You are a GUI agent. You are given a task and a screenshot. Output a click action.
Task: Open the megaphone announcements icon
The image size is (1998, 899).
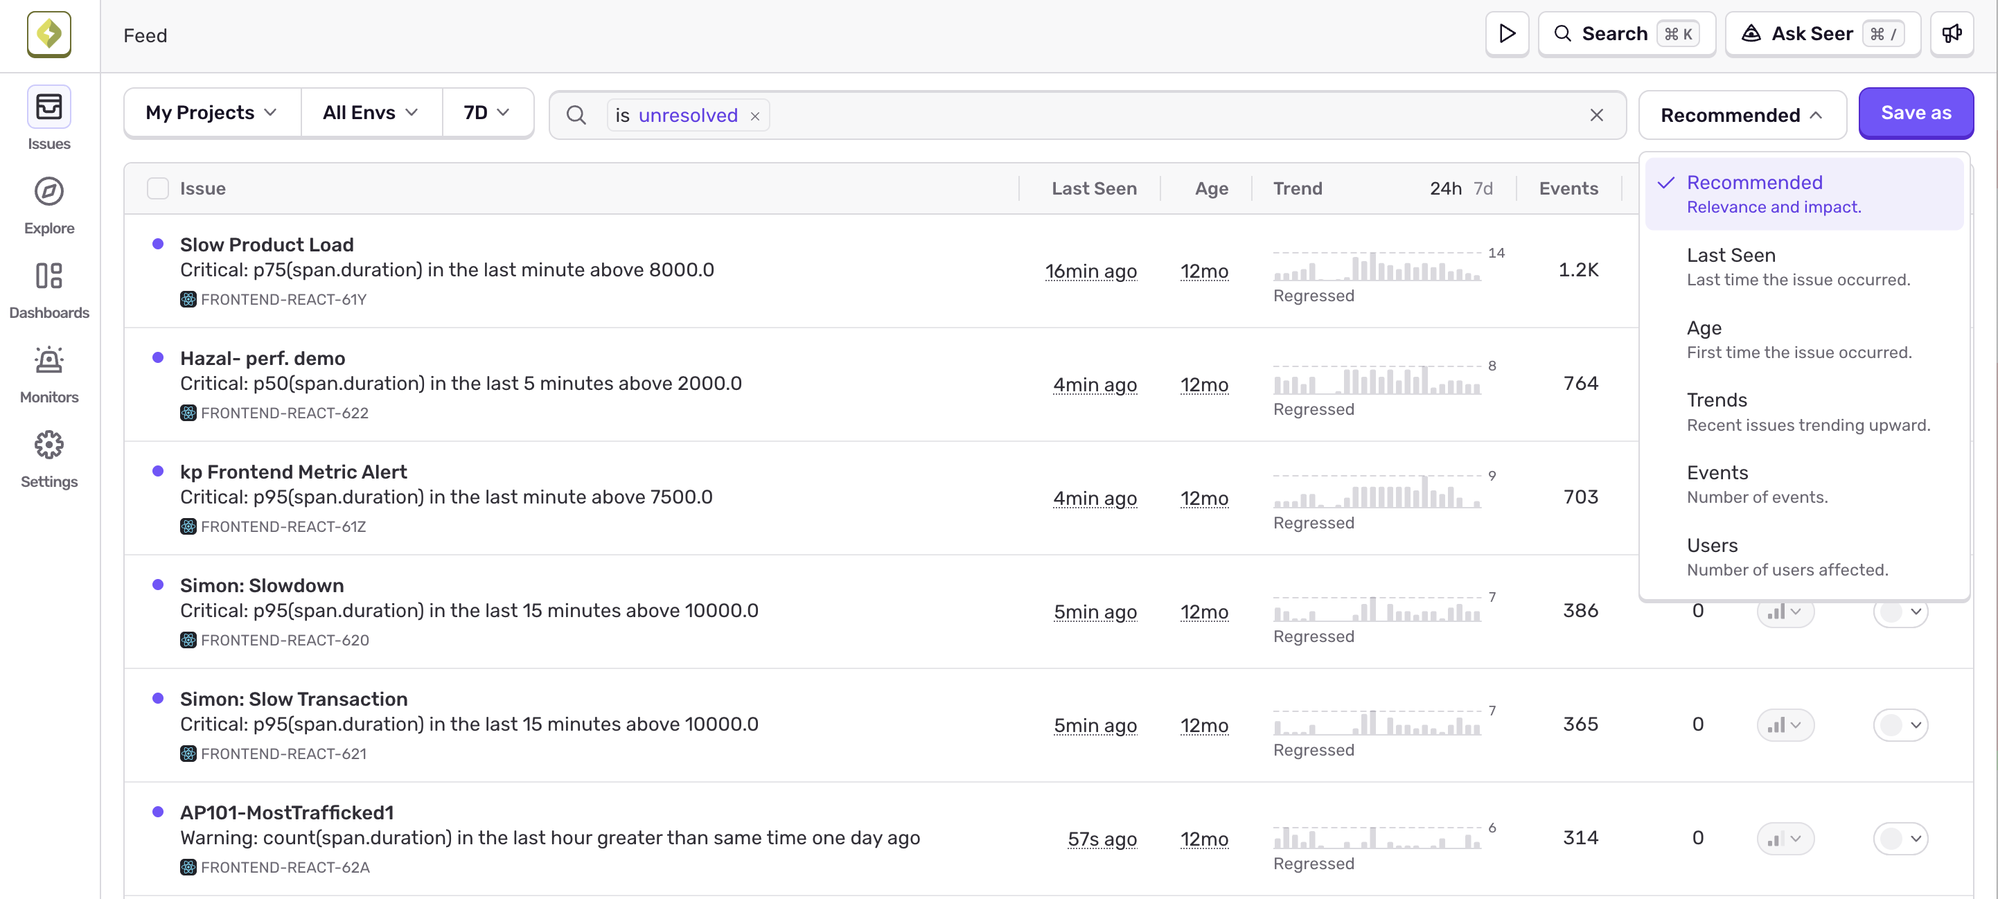point(1952,34)
